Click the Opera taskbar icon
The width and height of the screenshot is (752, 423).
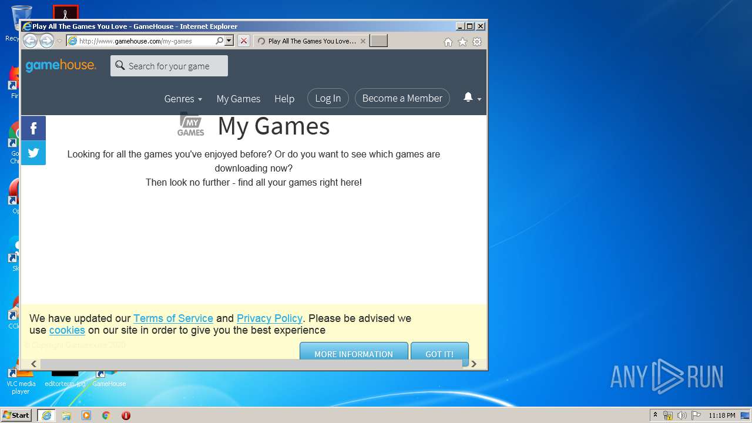pos(126,415)
